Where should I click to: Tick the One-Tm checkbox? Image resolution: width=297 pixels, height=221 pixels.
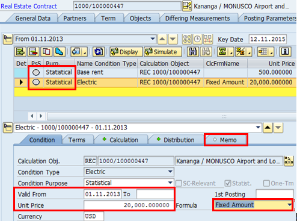tap(266, 183)
